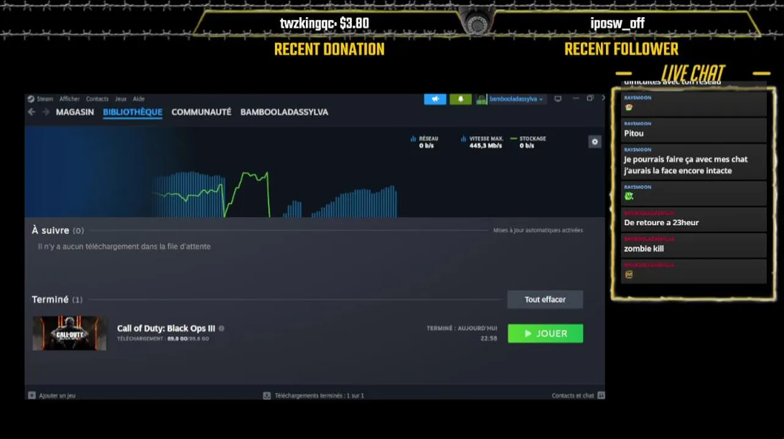784x439 pixels.
Task: Click the twzkingqc $3.80 recent donation
Action: [x=324, y=24]
